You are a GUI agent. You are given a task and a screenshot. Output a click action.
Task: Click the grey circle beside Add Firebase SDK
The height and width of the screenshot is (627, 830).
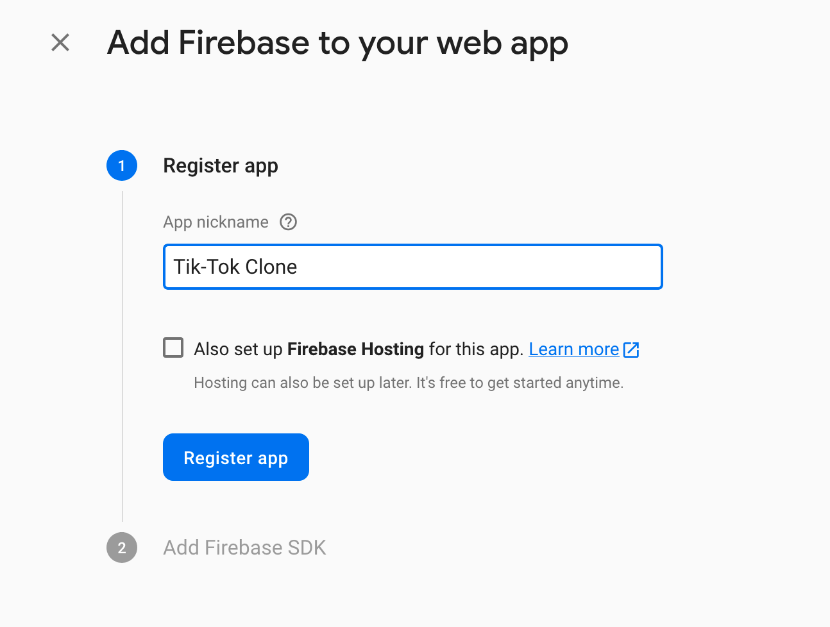click(x=122, y=548)
